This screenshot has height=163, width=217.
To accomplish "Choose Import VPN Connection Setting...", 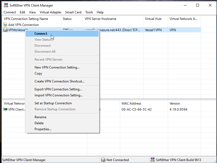I will 62,95.
